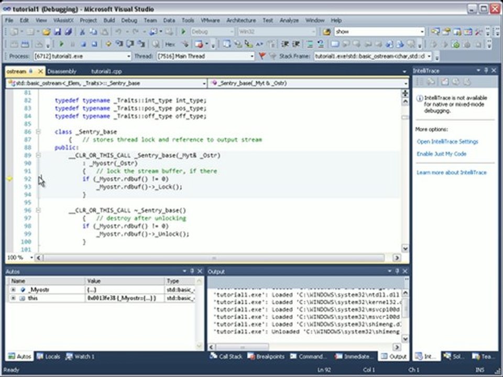Toggle auto-hide pin on IntelliTrace panel
Viewport: 503px width, 377px height.
pos(486,70)
